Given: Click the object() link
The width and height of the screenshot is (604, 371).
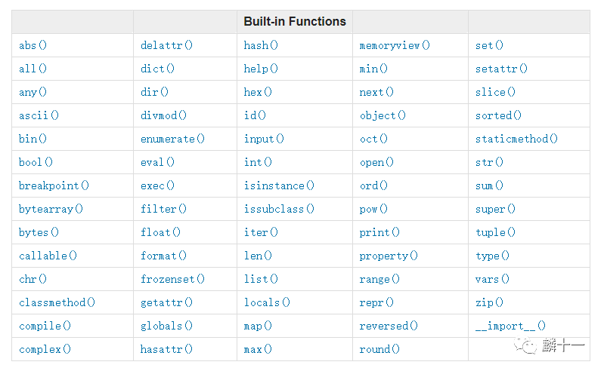Looking at the screenshot, I should (x=383, y=115).
